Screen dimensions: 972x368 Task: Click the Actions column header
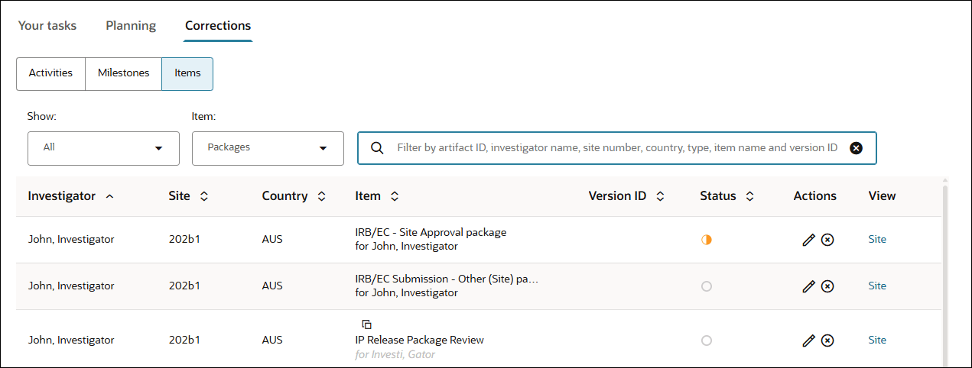point(815,196)
